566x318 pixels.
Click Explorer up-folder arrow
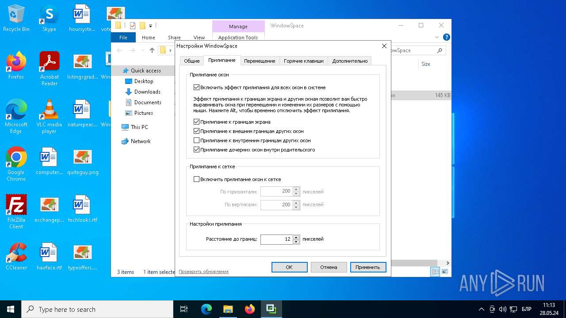(x=152, y=50)
